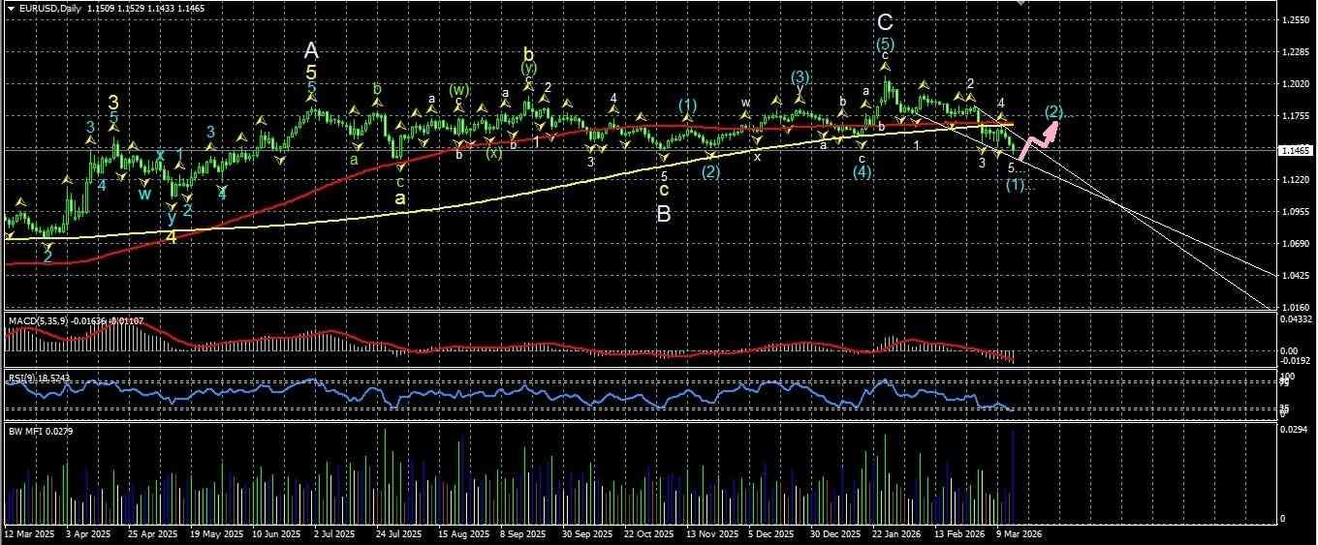
Task: Click price level 1.2020 on axis
Action: [x=1295, y=84]
